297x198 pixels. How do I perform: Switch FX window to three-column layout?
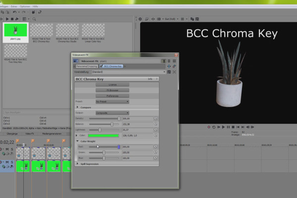(x=174, y=61)
